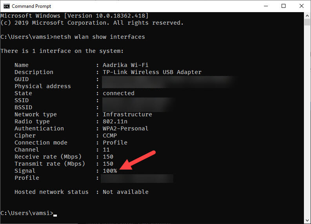
Task: Click the Channel 11 value
Action: pos(106,150)
